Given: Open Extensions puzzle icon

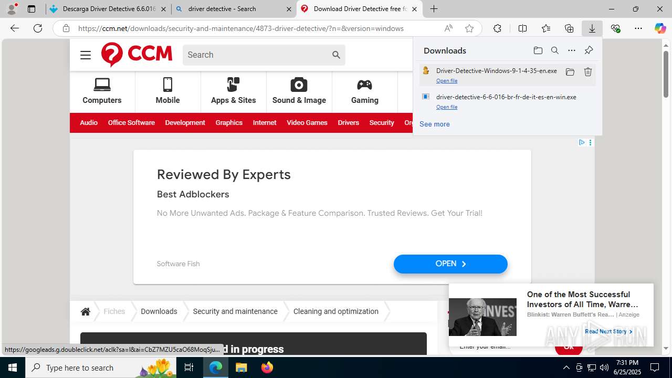Looking at the screenshot, I should (497, 28).
